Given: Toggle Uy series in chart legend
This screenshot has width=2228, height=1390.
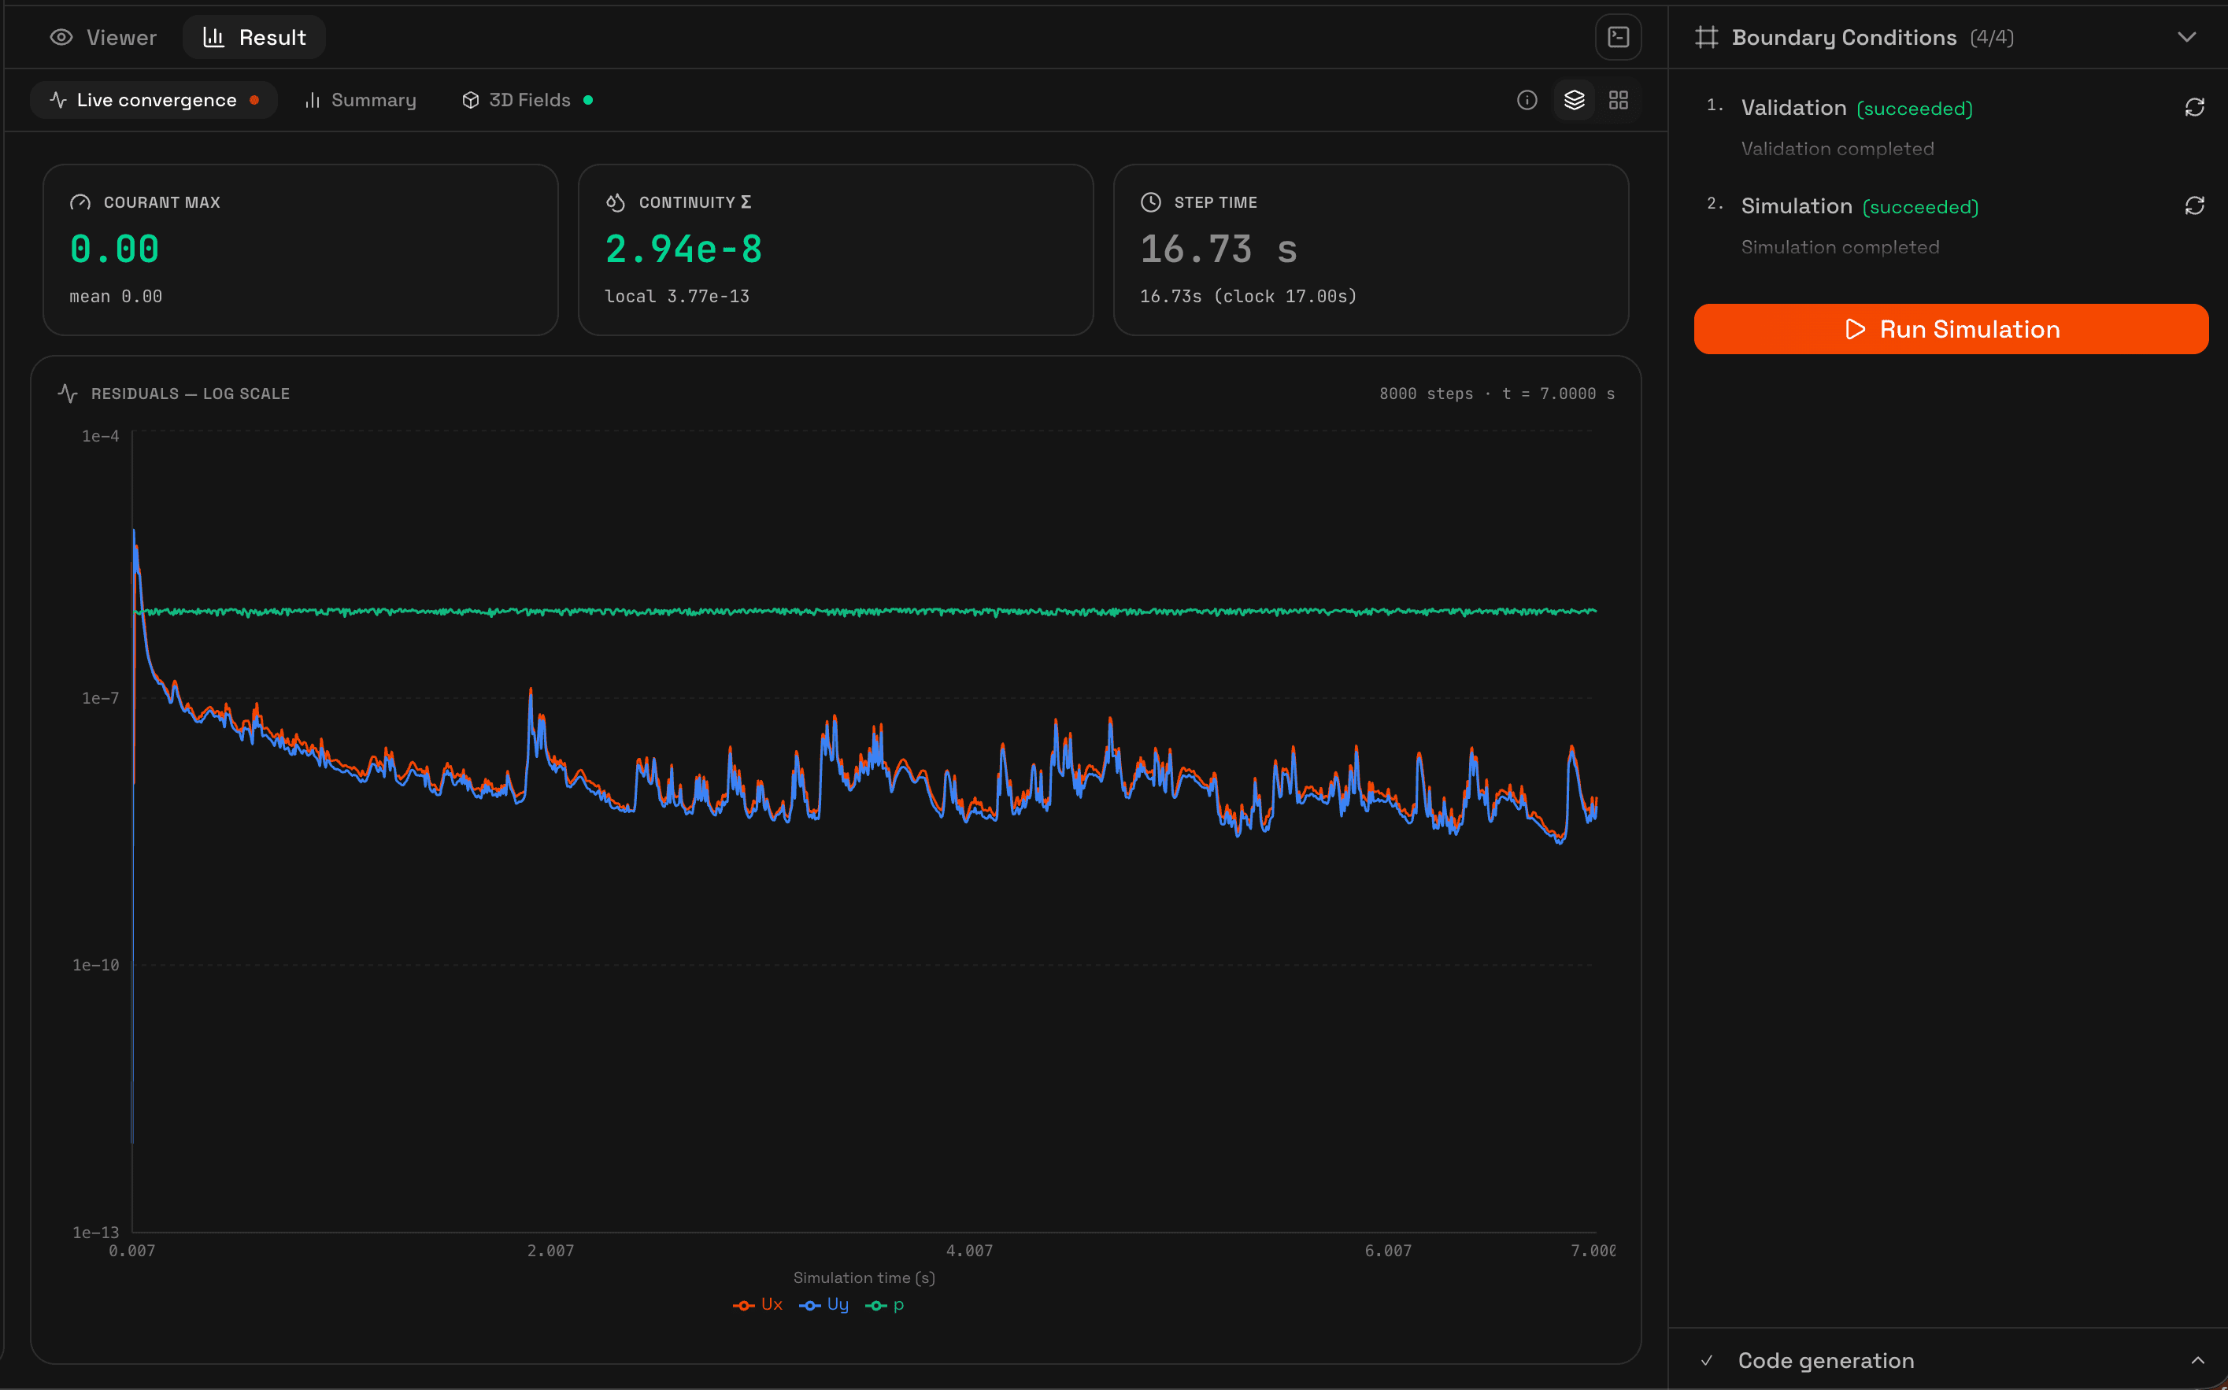Looking at the screenshot, I should click(x=825, y=1304).
